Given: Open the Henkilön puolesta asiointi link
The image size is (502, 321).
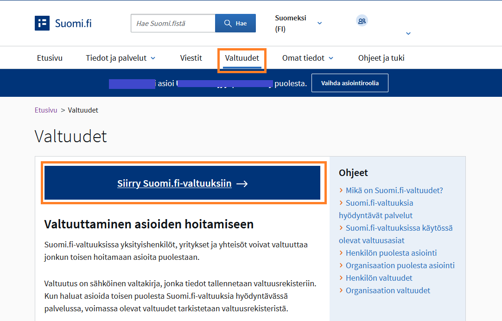Looking at the screenshot, I should (391, 253).
